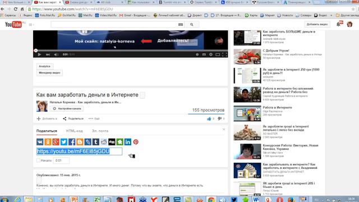Click the YouTube search box
This screenshot has height=202, width=359.
click(114, 25)
